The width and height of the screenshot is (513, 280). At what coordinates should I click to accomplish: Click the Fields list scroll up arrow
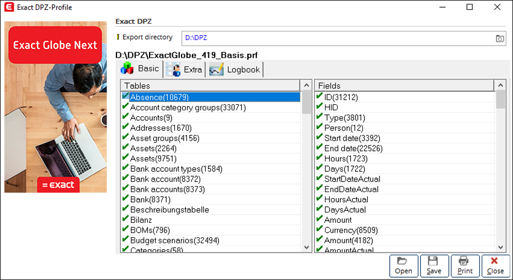500,85
